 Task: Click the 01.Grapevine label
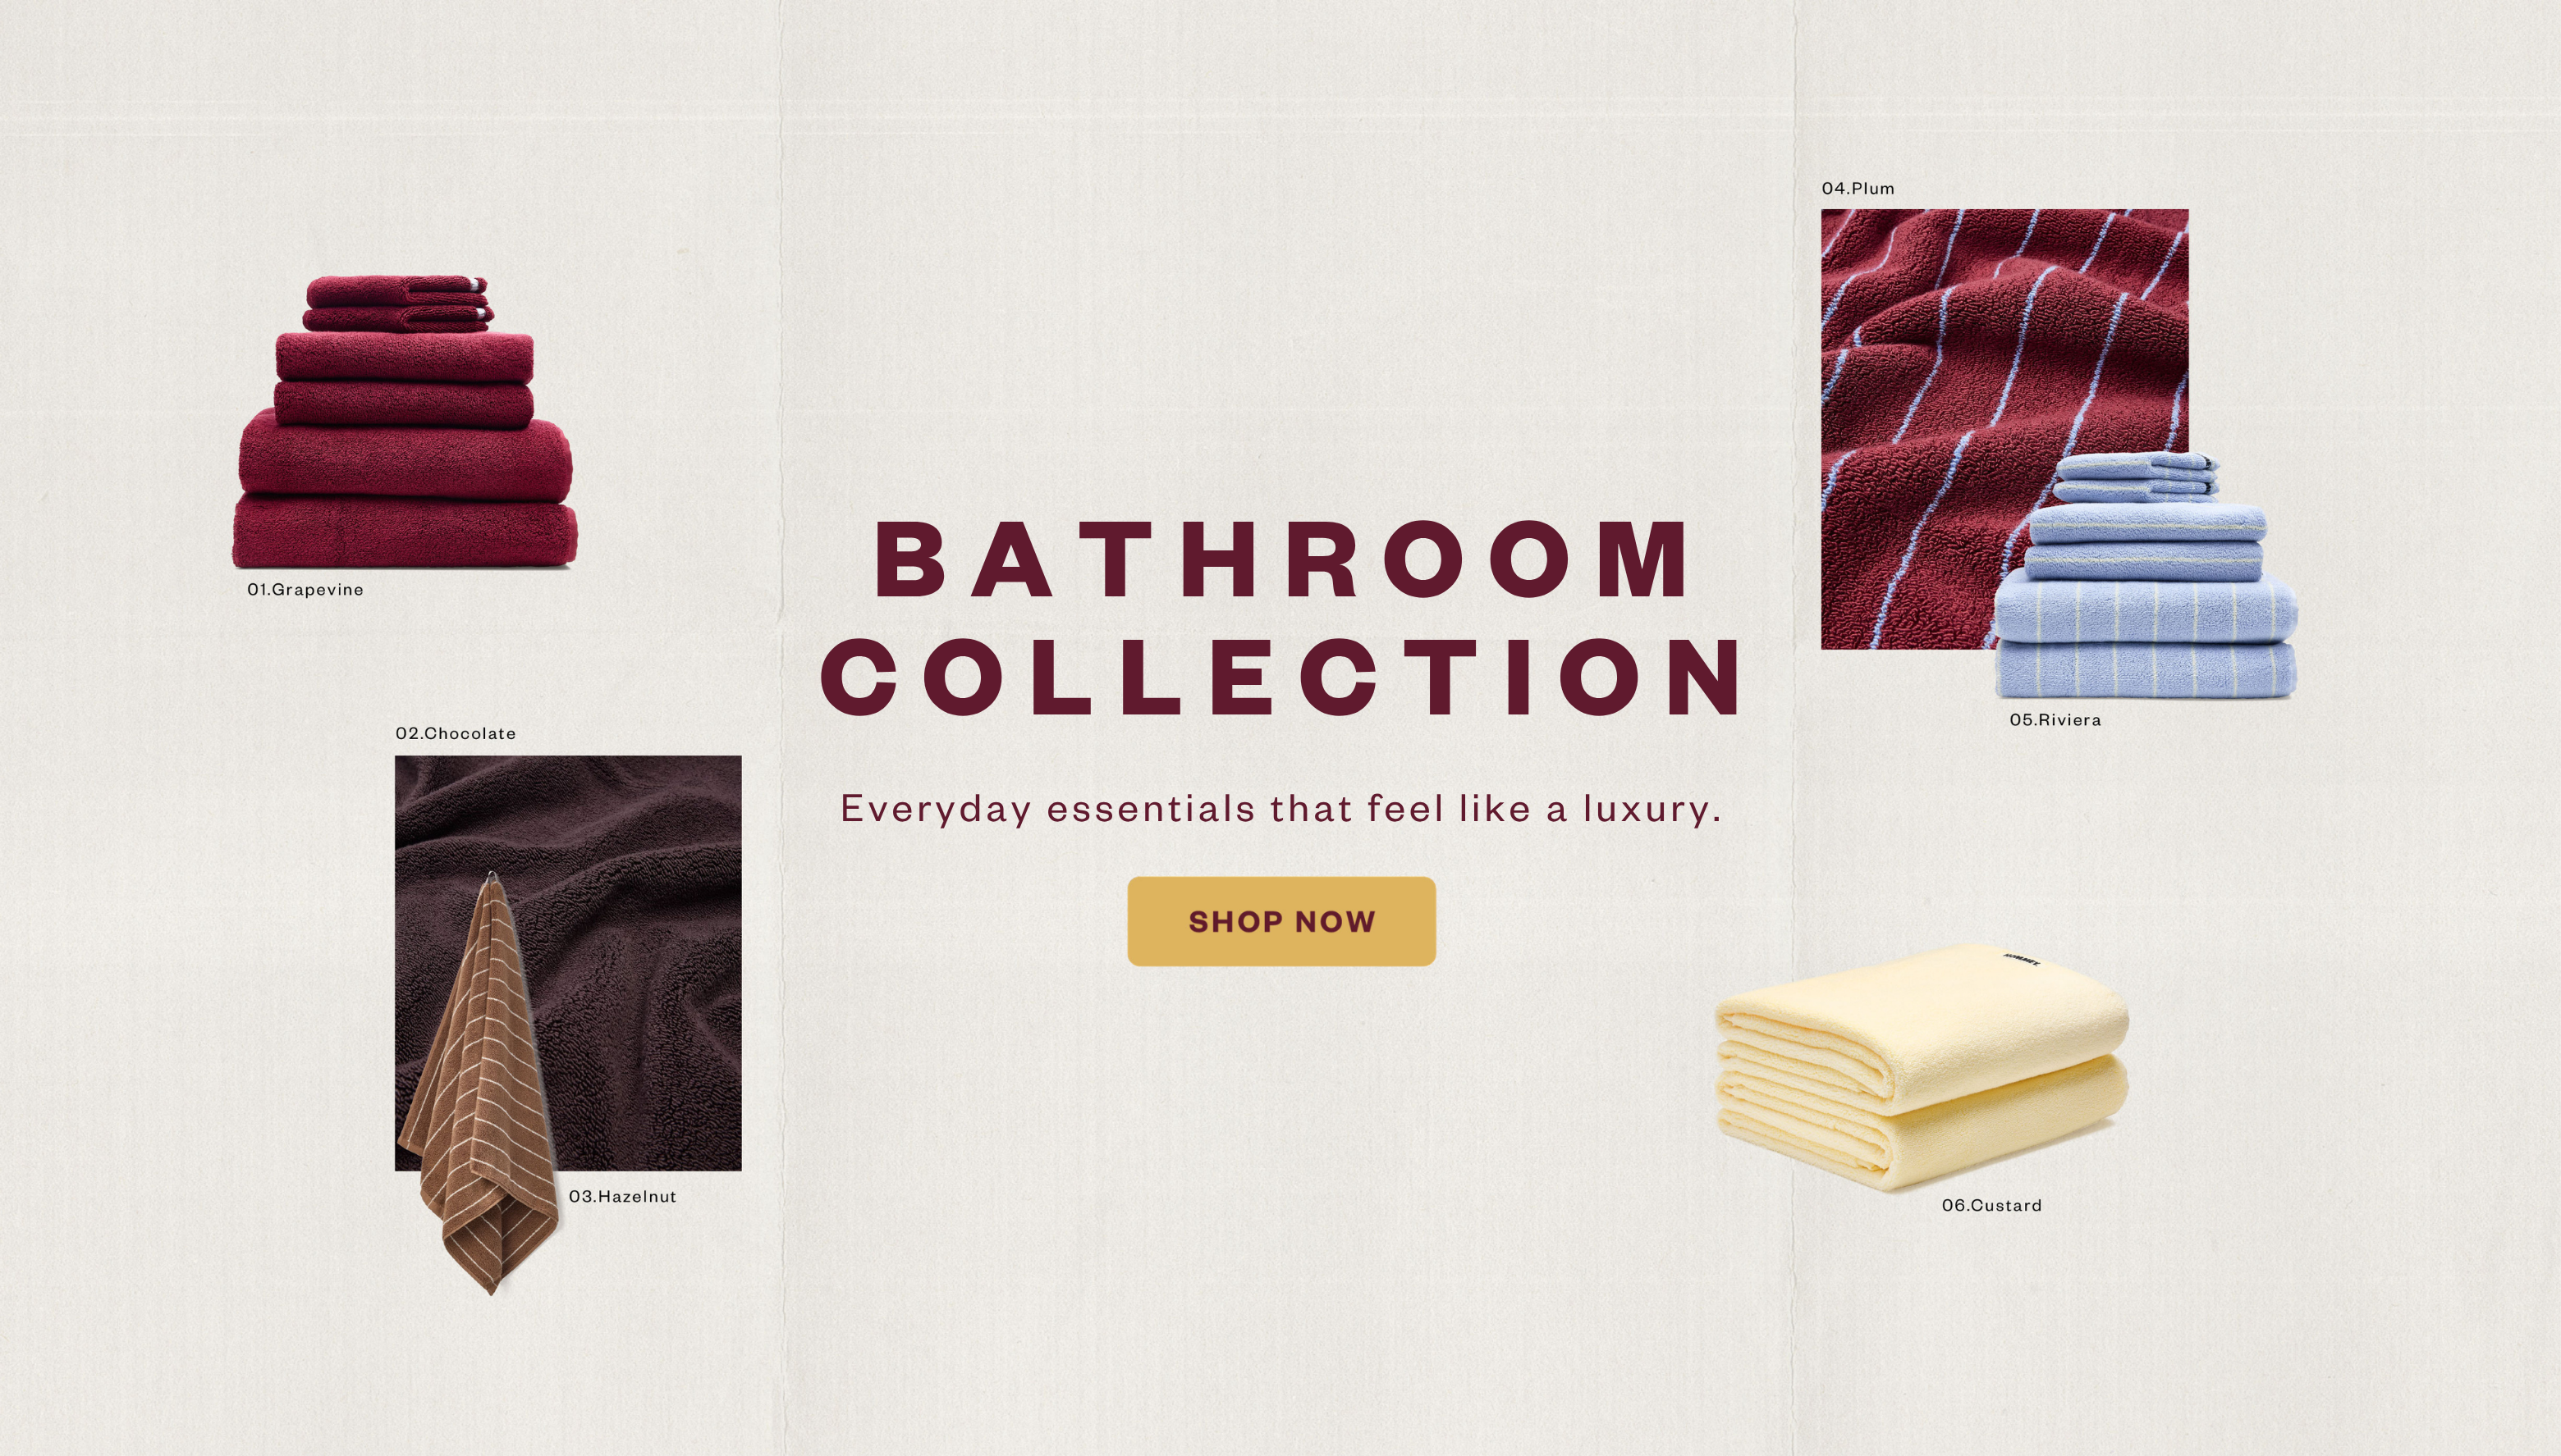(305, 589)
